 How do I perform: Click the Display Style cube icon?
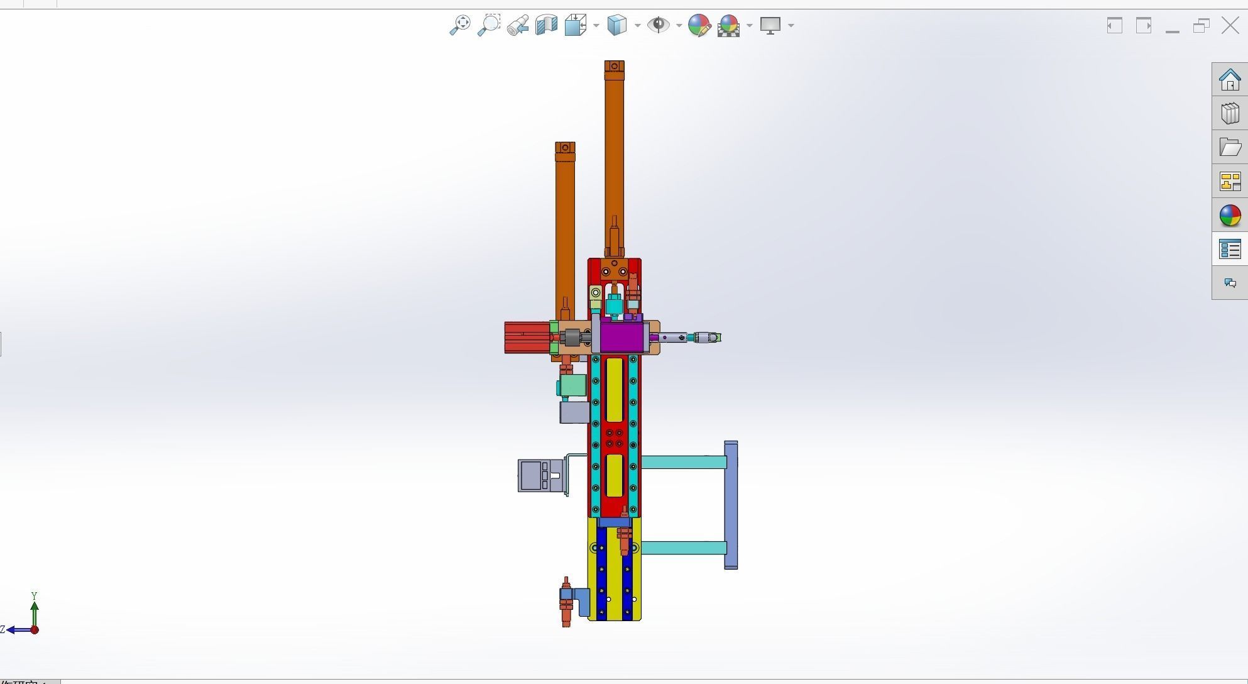[617, 25]
